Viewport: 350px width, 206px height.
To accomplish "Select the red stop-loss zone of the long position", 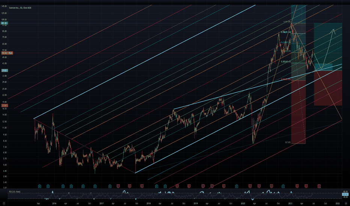I will click(328, 88).
